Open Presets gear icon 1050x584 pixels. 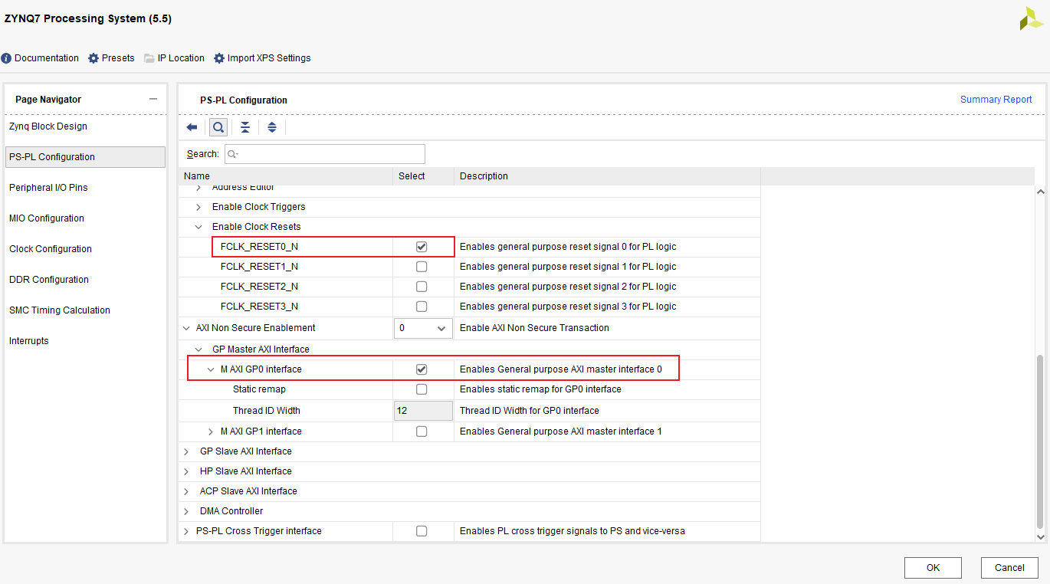(x=94, y=58)
